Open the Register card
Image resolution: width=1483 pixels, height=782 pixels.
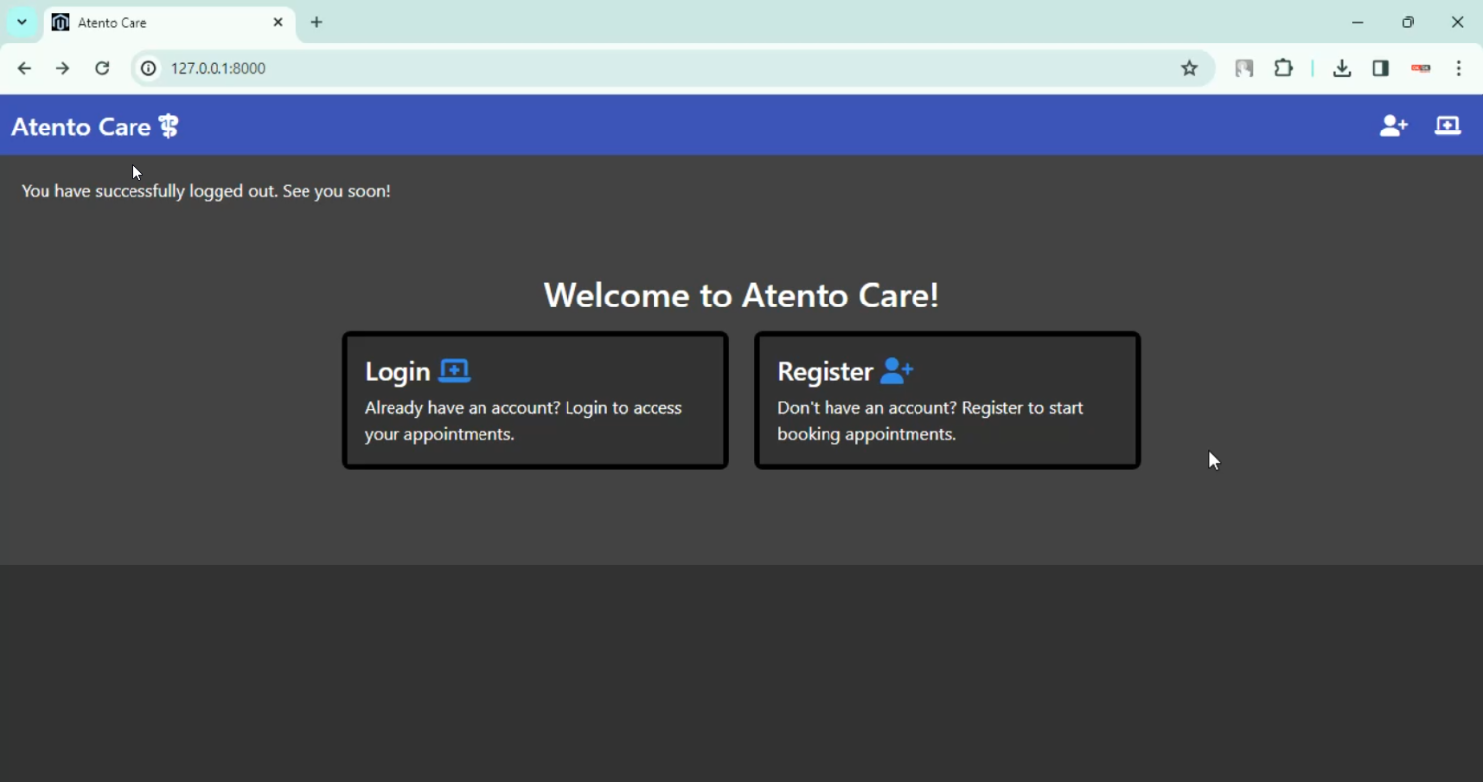pyautogui.click(x=947, y=400)
